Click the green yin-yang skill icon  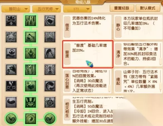[x=31, y=119]
